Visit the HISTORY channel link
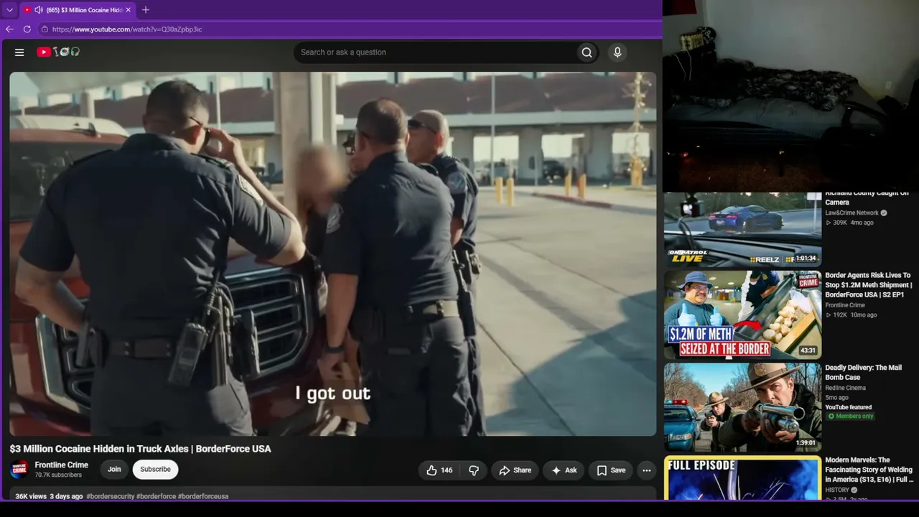The width and height of the screenshot is (919, 517). [836, 490]
